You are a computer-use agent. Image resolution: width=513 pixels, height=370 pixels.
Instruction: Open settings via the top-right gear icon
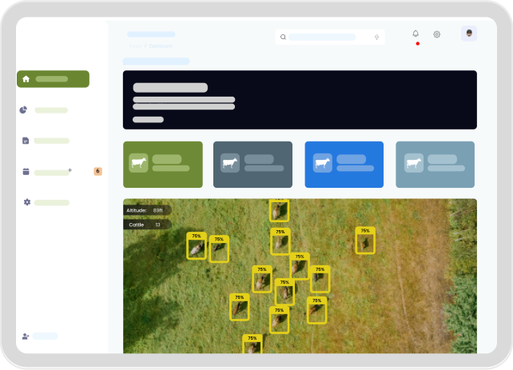click(x=437, y=34)
